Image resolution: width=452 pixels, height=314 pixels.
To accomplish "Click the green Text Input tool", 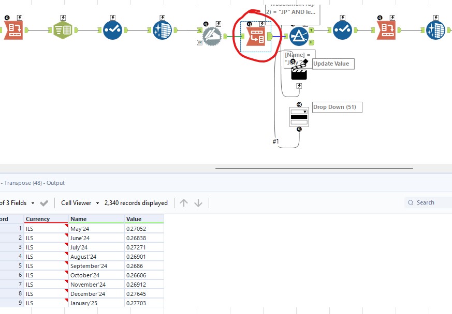I will (x=63, y=30).
